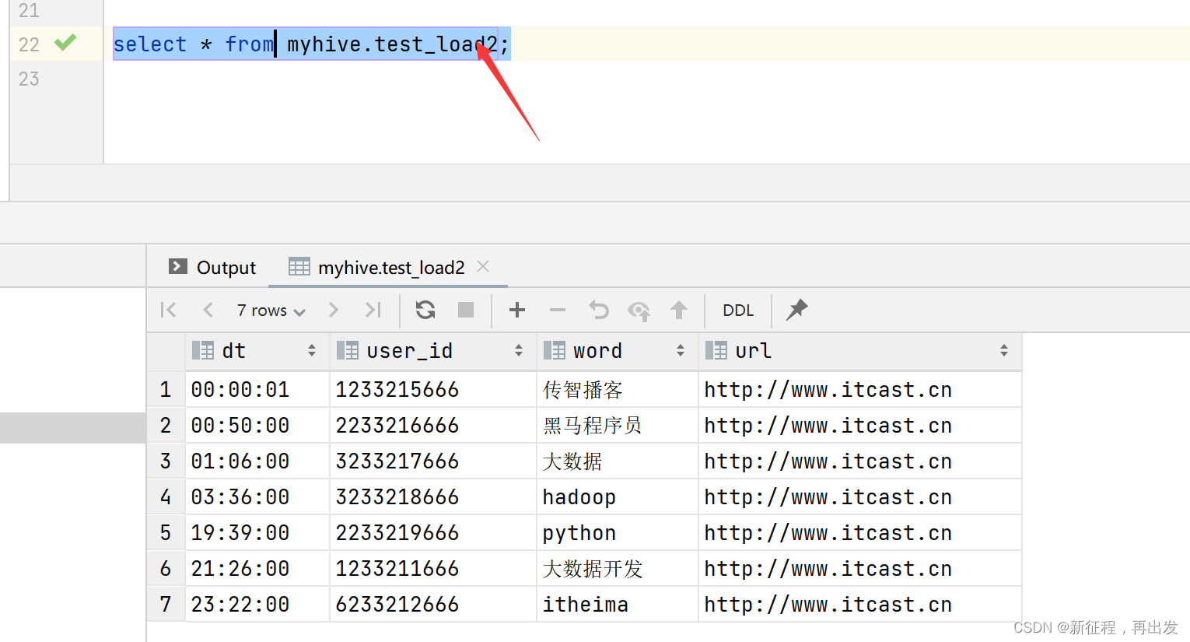Select word cell hadoop

[x=618, y=497]
